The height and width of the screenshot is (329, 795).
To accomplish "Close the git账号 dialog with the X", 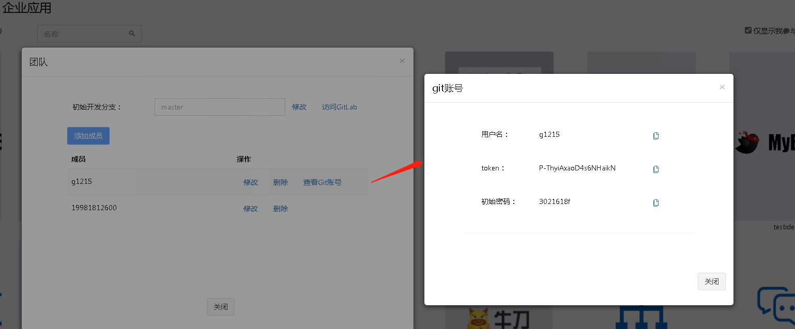I will 722,87.
